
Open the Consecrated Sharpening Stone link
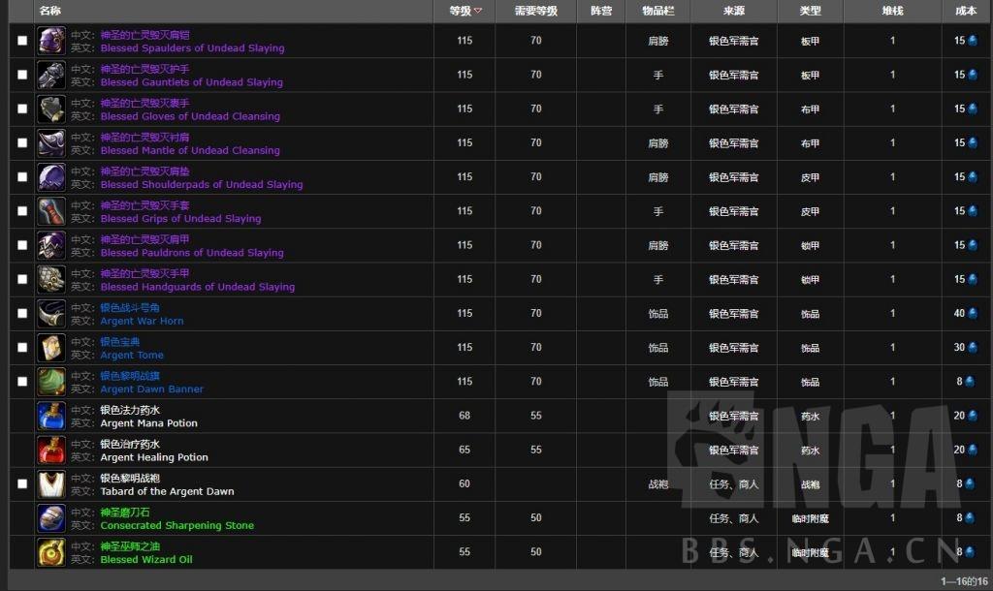click(x=177, y=526)
